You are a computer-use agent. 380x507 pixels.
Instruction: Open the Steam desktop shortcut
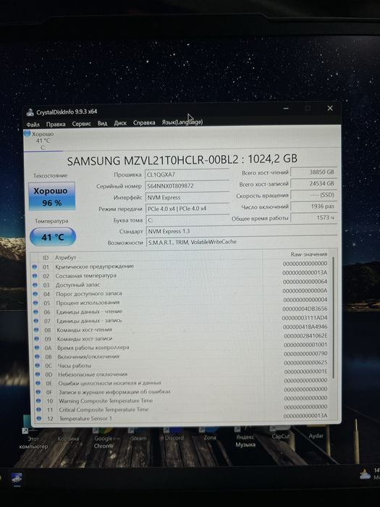[x=138, y=433]
